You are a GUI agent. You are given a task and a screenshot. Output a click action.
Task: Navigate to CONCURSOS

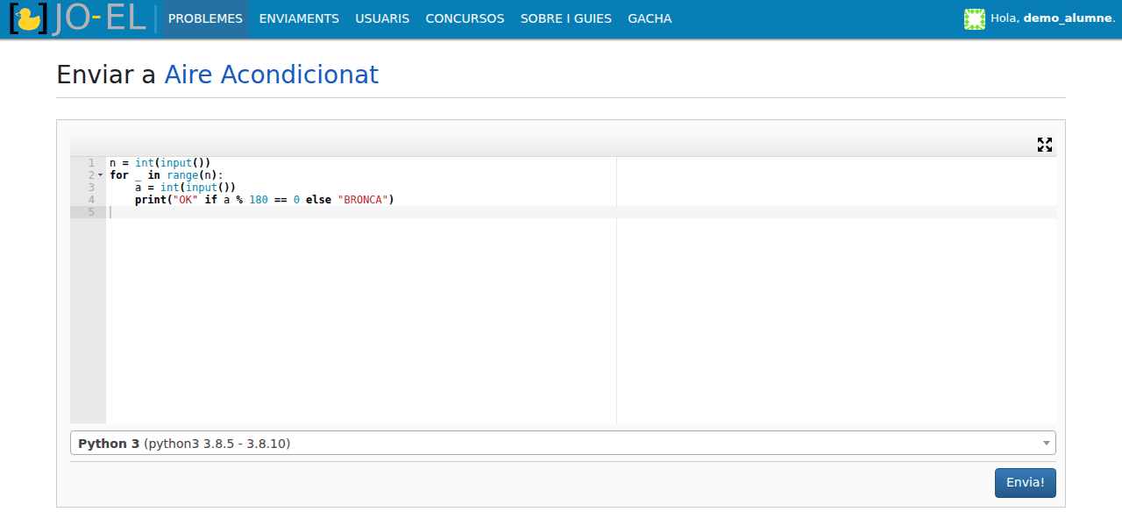(465, 19)
